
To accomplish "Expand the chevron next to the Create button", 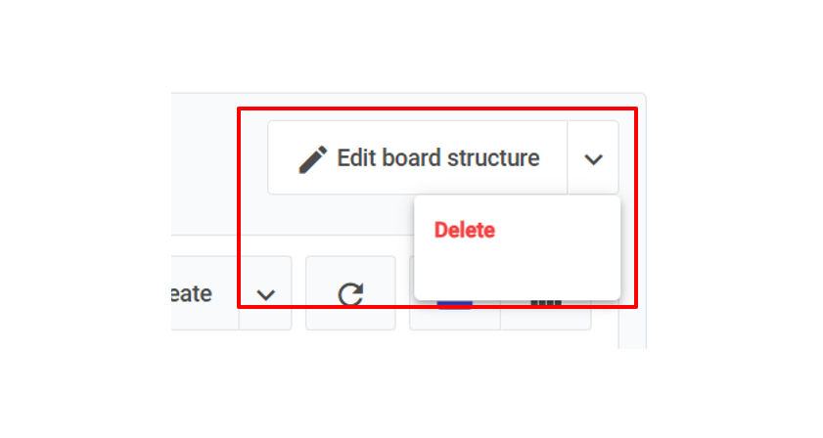I will click(x=265, y=293).
